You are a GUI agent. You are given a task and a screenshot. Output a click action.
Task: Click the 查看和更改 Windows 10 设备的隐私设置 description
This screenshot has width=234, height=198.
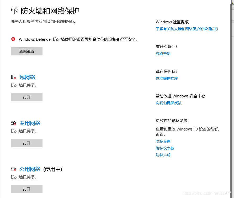tap(187, 132)
